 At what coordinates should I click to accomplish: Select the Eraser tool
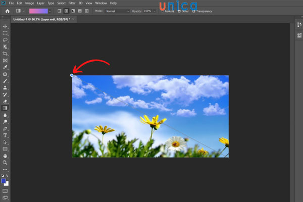(5, 102)
